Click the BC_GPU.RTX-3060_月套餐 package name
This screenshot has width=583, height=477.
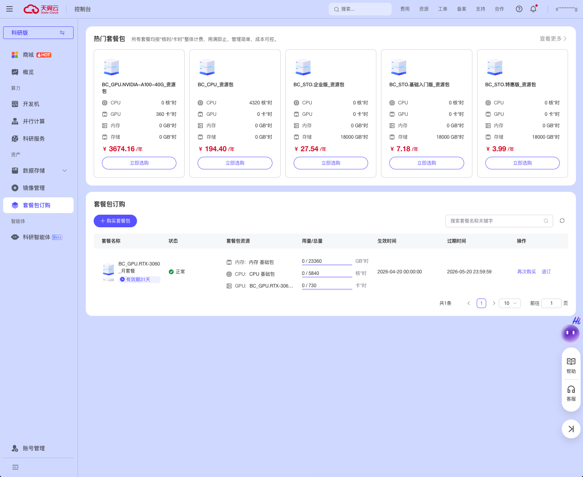(139, 267)
